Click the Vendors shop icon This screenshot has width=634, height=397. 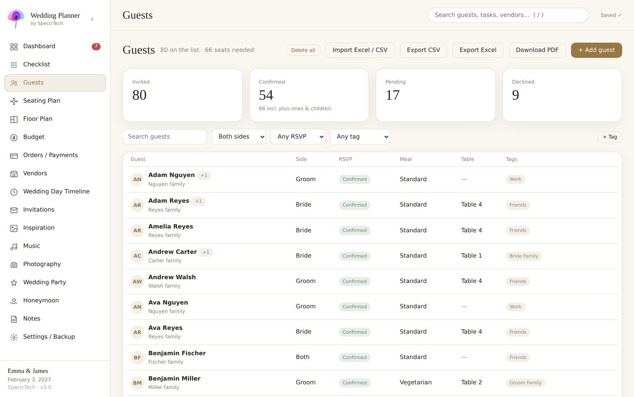pyautogui.click(x=14, y=173)
